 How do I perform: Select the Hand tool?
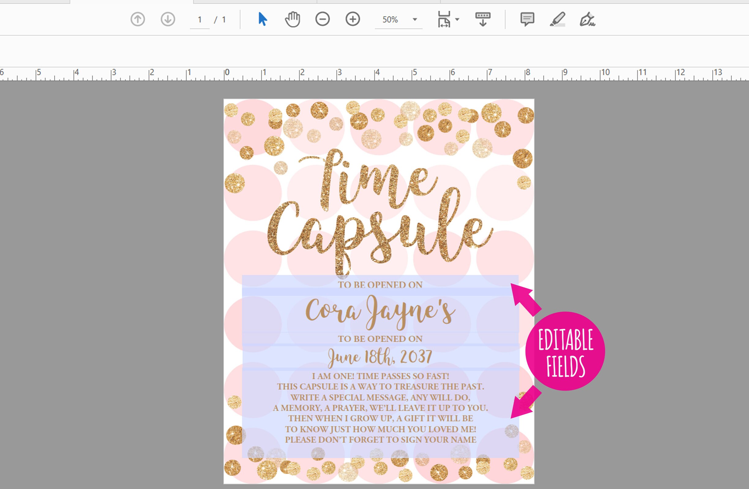pos(293,20)
